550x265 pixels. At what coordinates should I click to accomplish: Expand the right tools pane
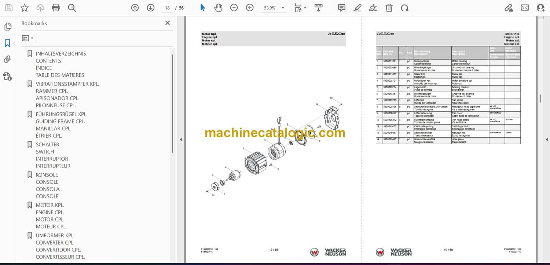pos(547,139)
